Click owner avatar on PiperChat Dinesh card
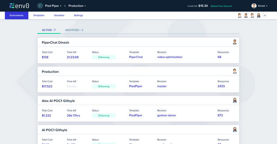 tap(235, 42)
